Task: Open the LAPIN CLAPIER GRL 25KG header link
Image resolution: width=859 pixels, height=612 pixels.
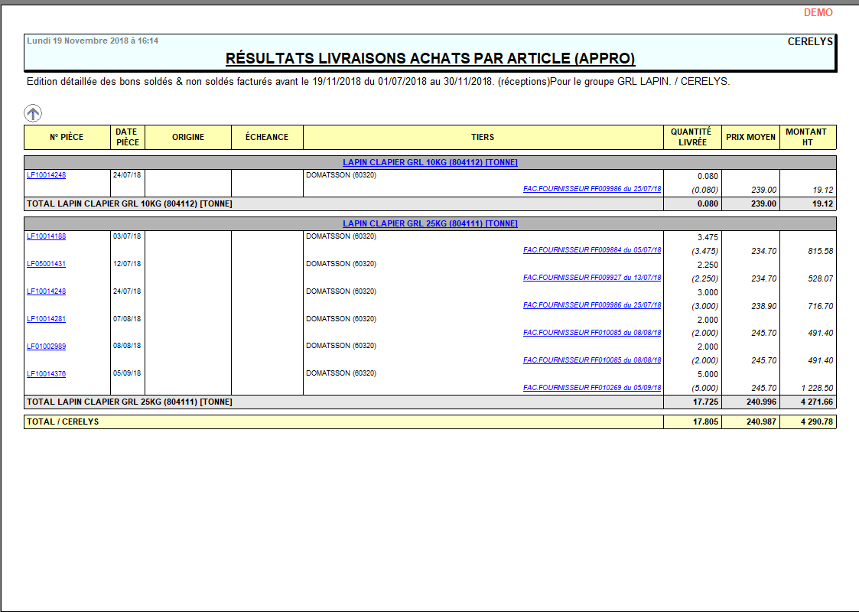Action: (430, 223)
